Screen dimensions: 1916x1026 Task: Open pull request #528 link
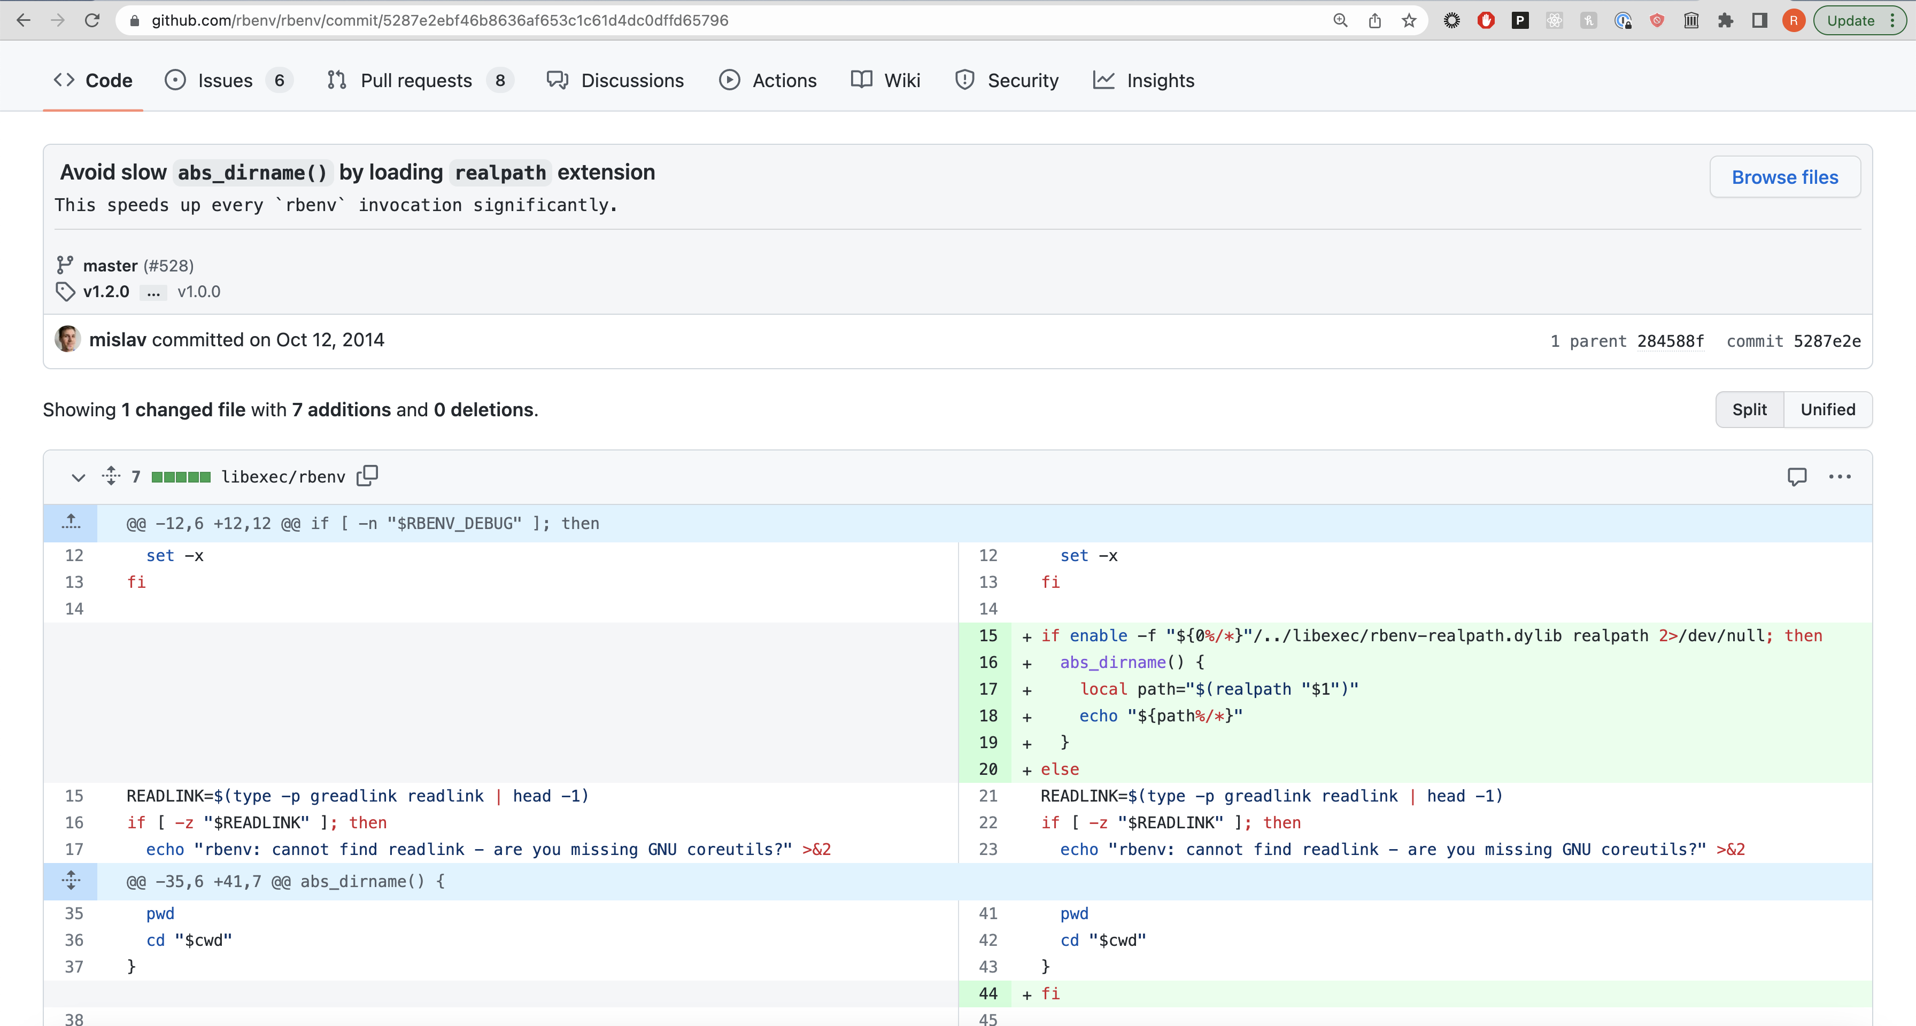(x=169, y=266)
